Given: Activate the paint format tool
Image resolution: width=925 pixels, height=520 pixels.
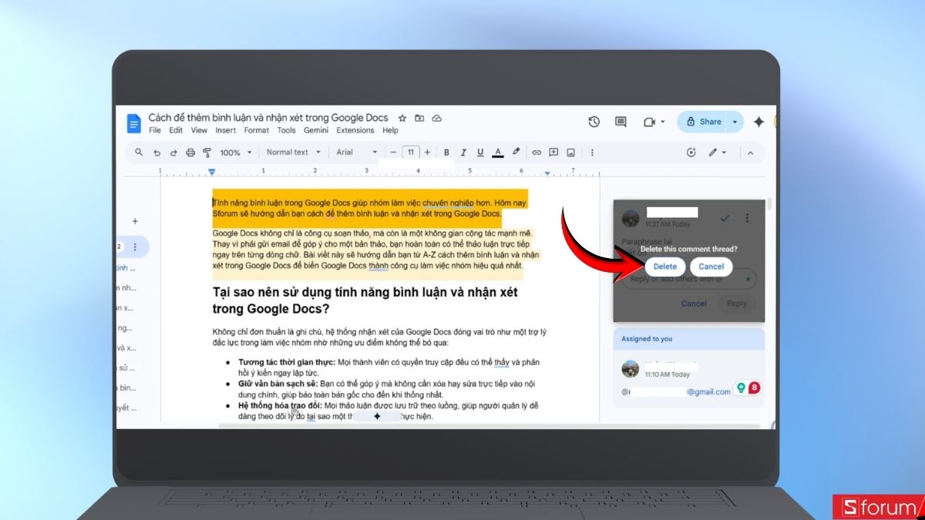Looking at the screenshot, I should point(207,153).
